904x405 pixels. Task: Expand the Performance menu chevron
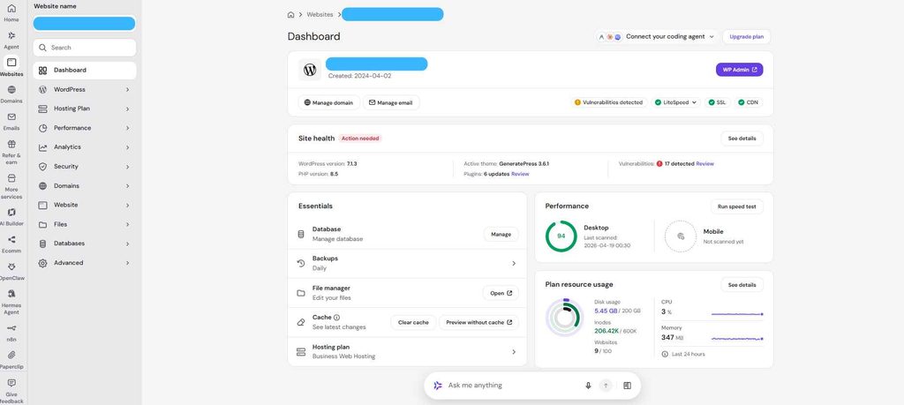coord(127,128)
